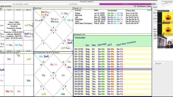The height and width of the screenshot is (97, 173).
Task: Open the Levels dropdown in side panel
Action: (156, 21)
